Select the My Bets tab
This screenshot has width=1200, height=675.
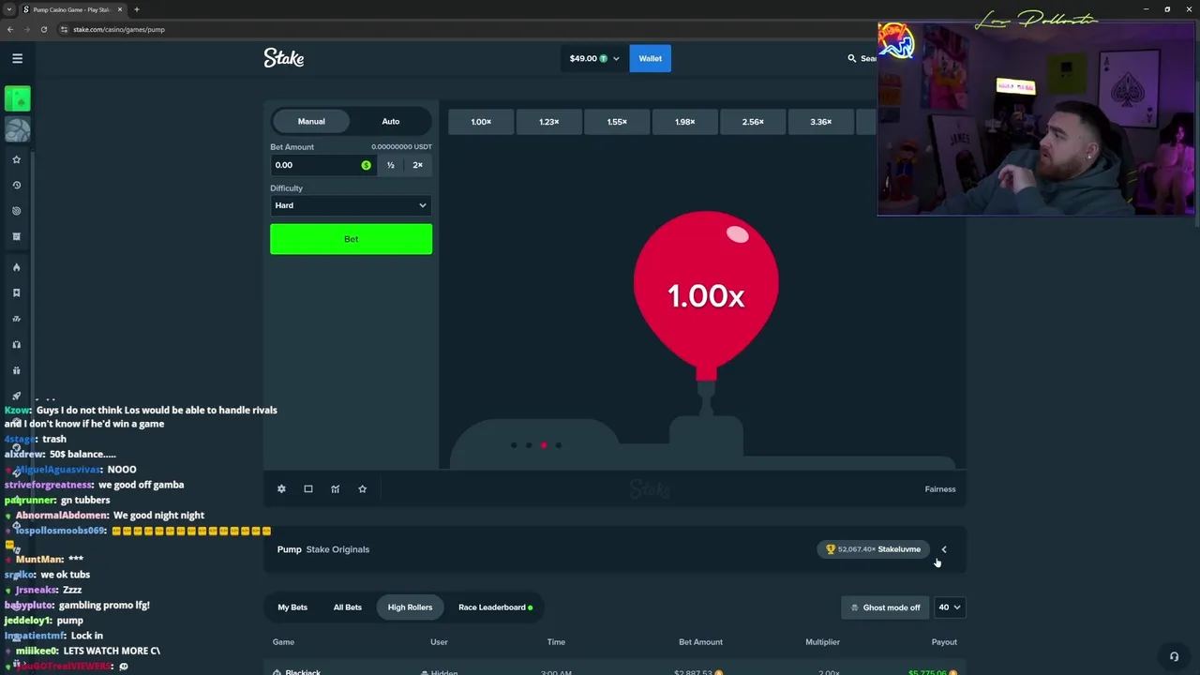292,607
